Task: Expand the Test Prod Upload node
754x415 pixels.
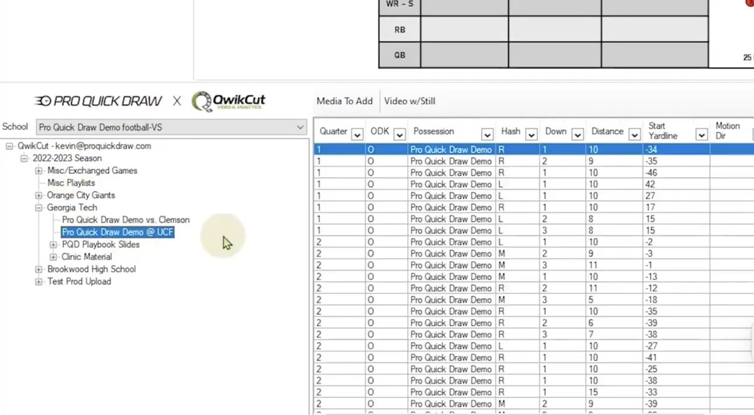Action: (x=39, y=282)
